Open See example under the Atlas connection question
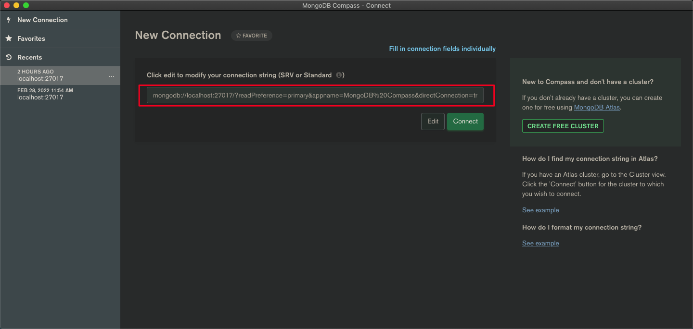The height and width of the screenshot is (329, 693). [x=540, y=210]
